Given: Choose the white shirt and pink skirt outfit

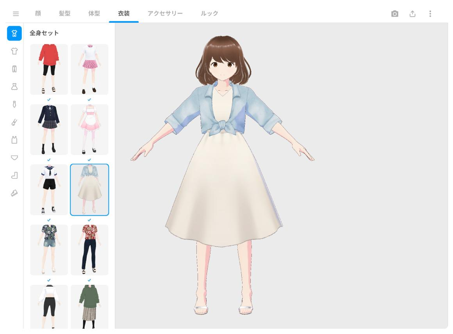Looking at the screenshot, I should click(x=89, y=70).
